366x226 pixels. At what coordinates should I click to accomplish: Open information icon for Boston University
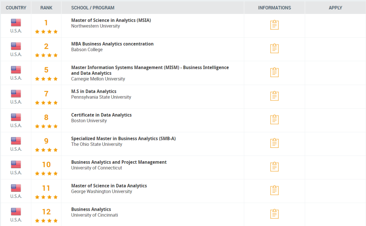tap(274, 119)
